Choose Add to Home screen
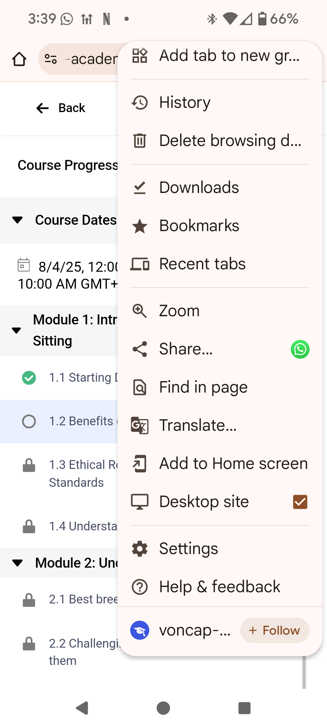Viewport: 327px width, 727px height. tap(220, 463)
